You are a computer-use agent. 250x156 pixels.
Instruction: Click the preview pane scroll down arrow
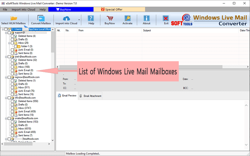[246, 145]
